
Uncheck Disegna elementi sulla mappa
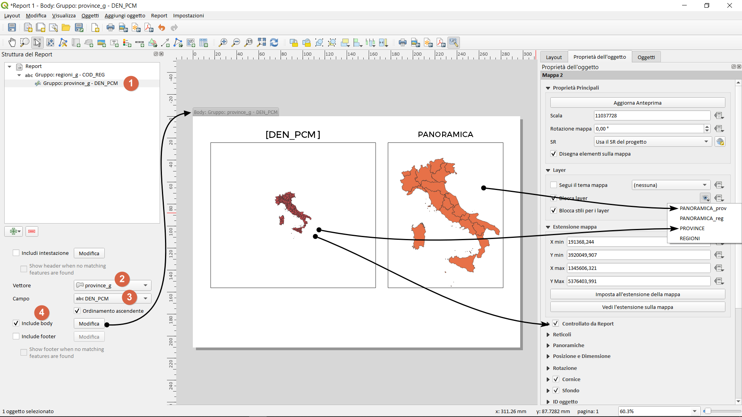coord(554,154)
